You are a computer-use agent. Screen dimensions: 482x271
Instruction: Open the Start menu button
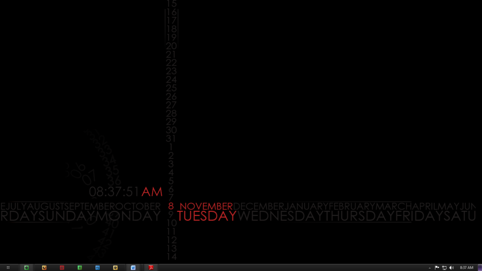(8, 267)
